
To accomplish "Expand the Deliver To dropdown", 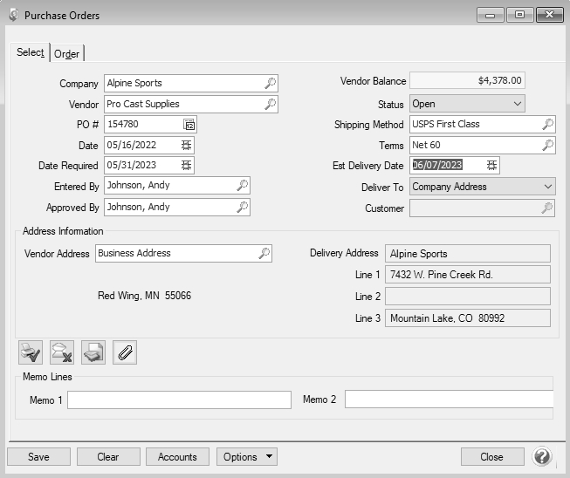I will pyautogui.click(x=547, y=187).
